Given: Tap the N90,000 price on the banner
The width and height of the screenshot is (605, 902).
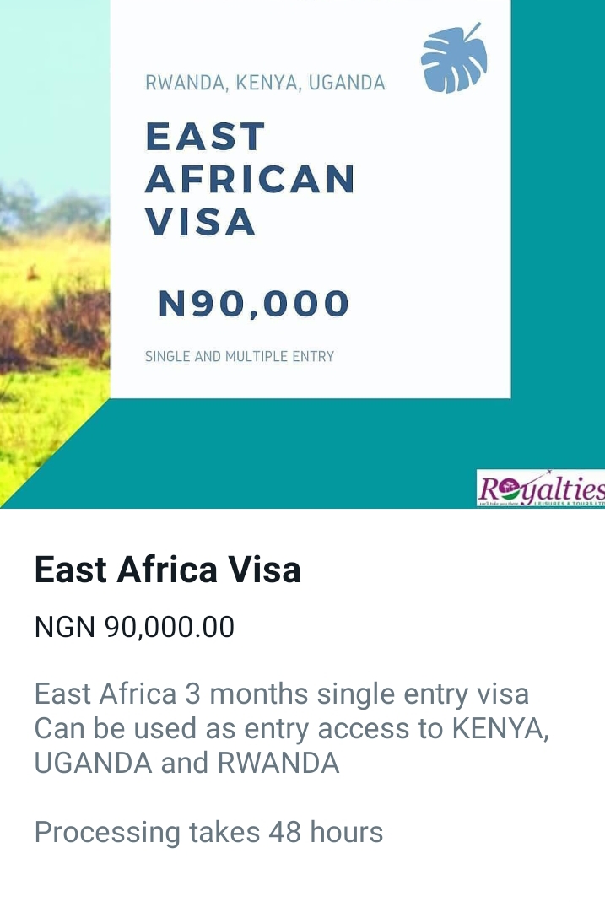Looking at the screenshot, I should [x=254, y=304].
